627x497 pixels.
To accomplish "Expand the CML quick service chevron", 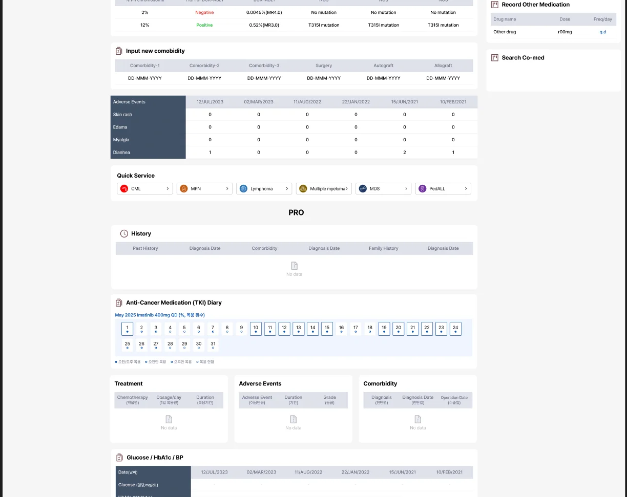I will tap(168, 189).
